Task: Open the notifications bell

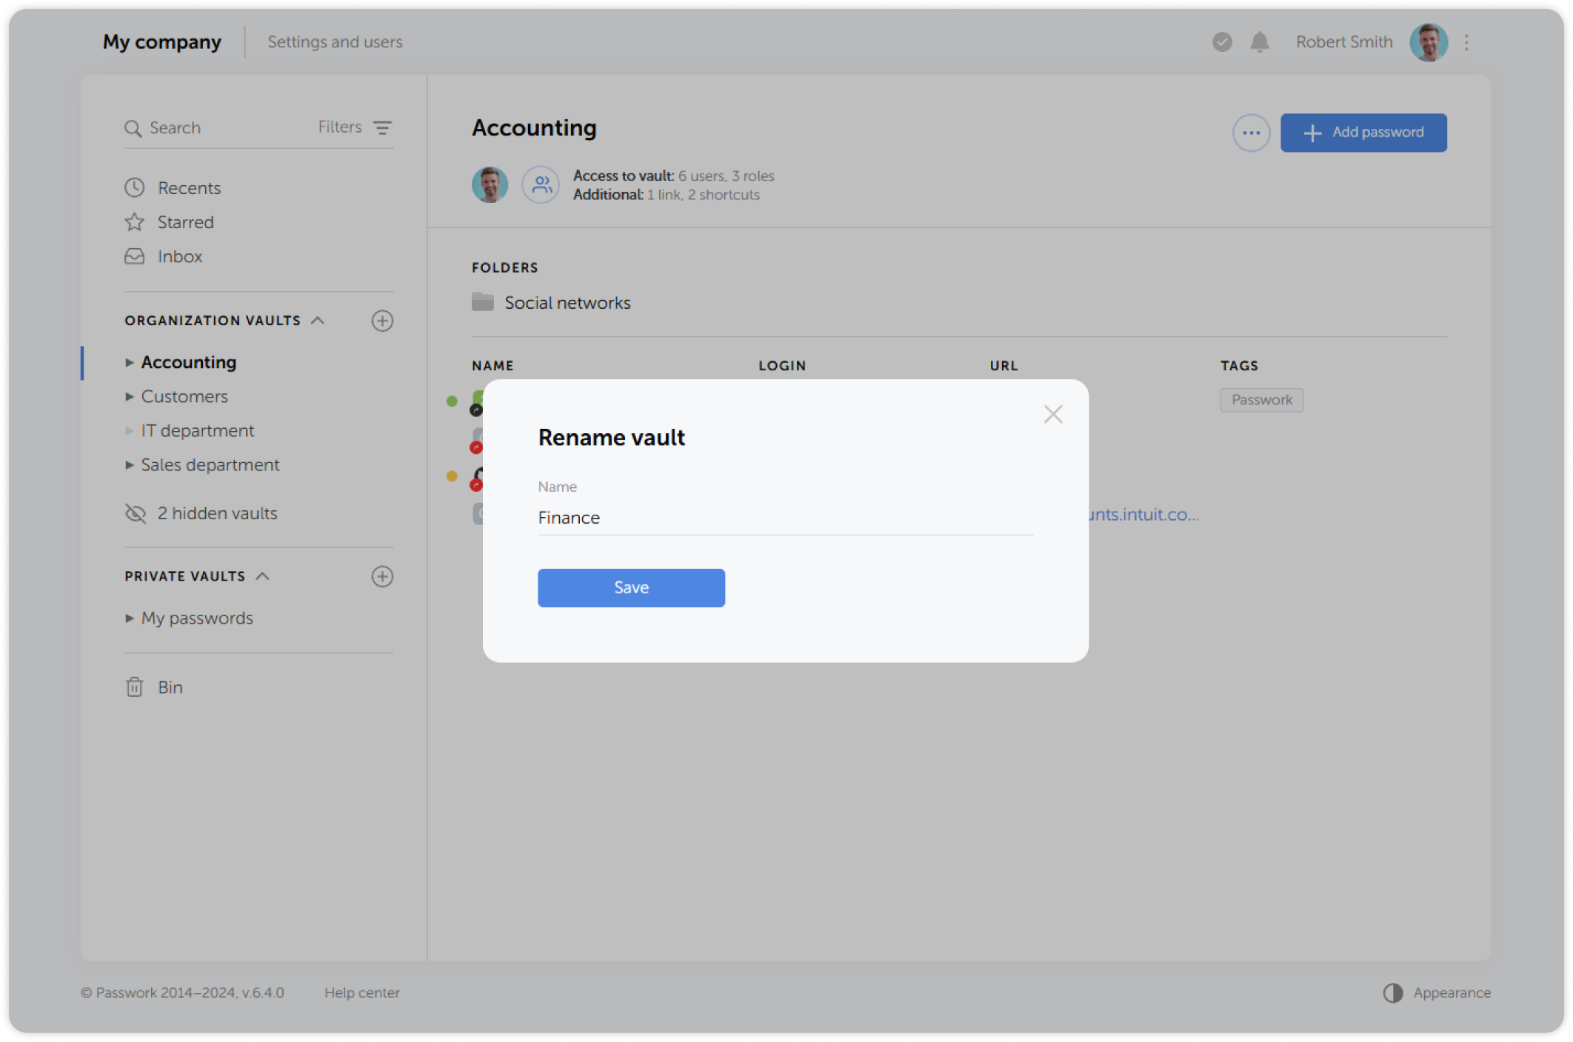Action: (x=1259, y=42)
